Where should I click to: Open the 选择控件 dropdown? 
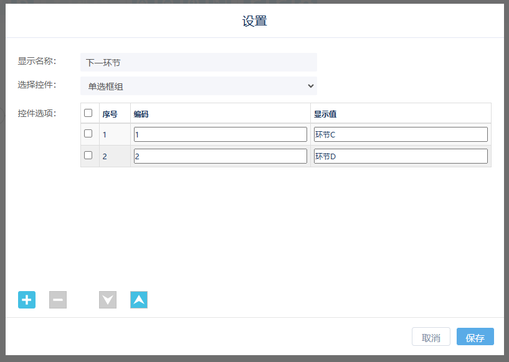click(x=198, y=86)
